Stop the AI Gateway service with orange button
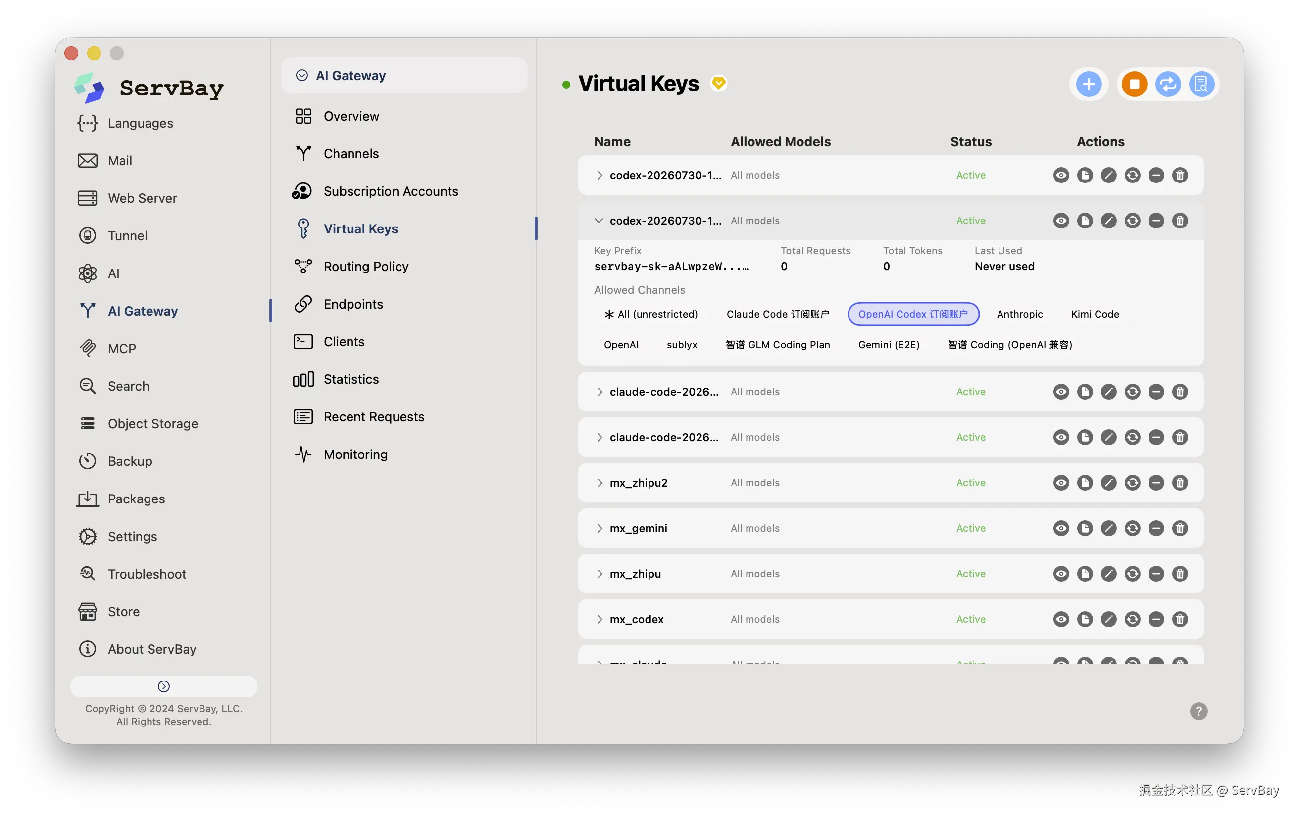 coord(1134,84)
